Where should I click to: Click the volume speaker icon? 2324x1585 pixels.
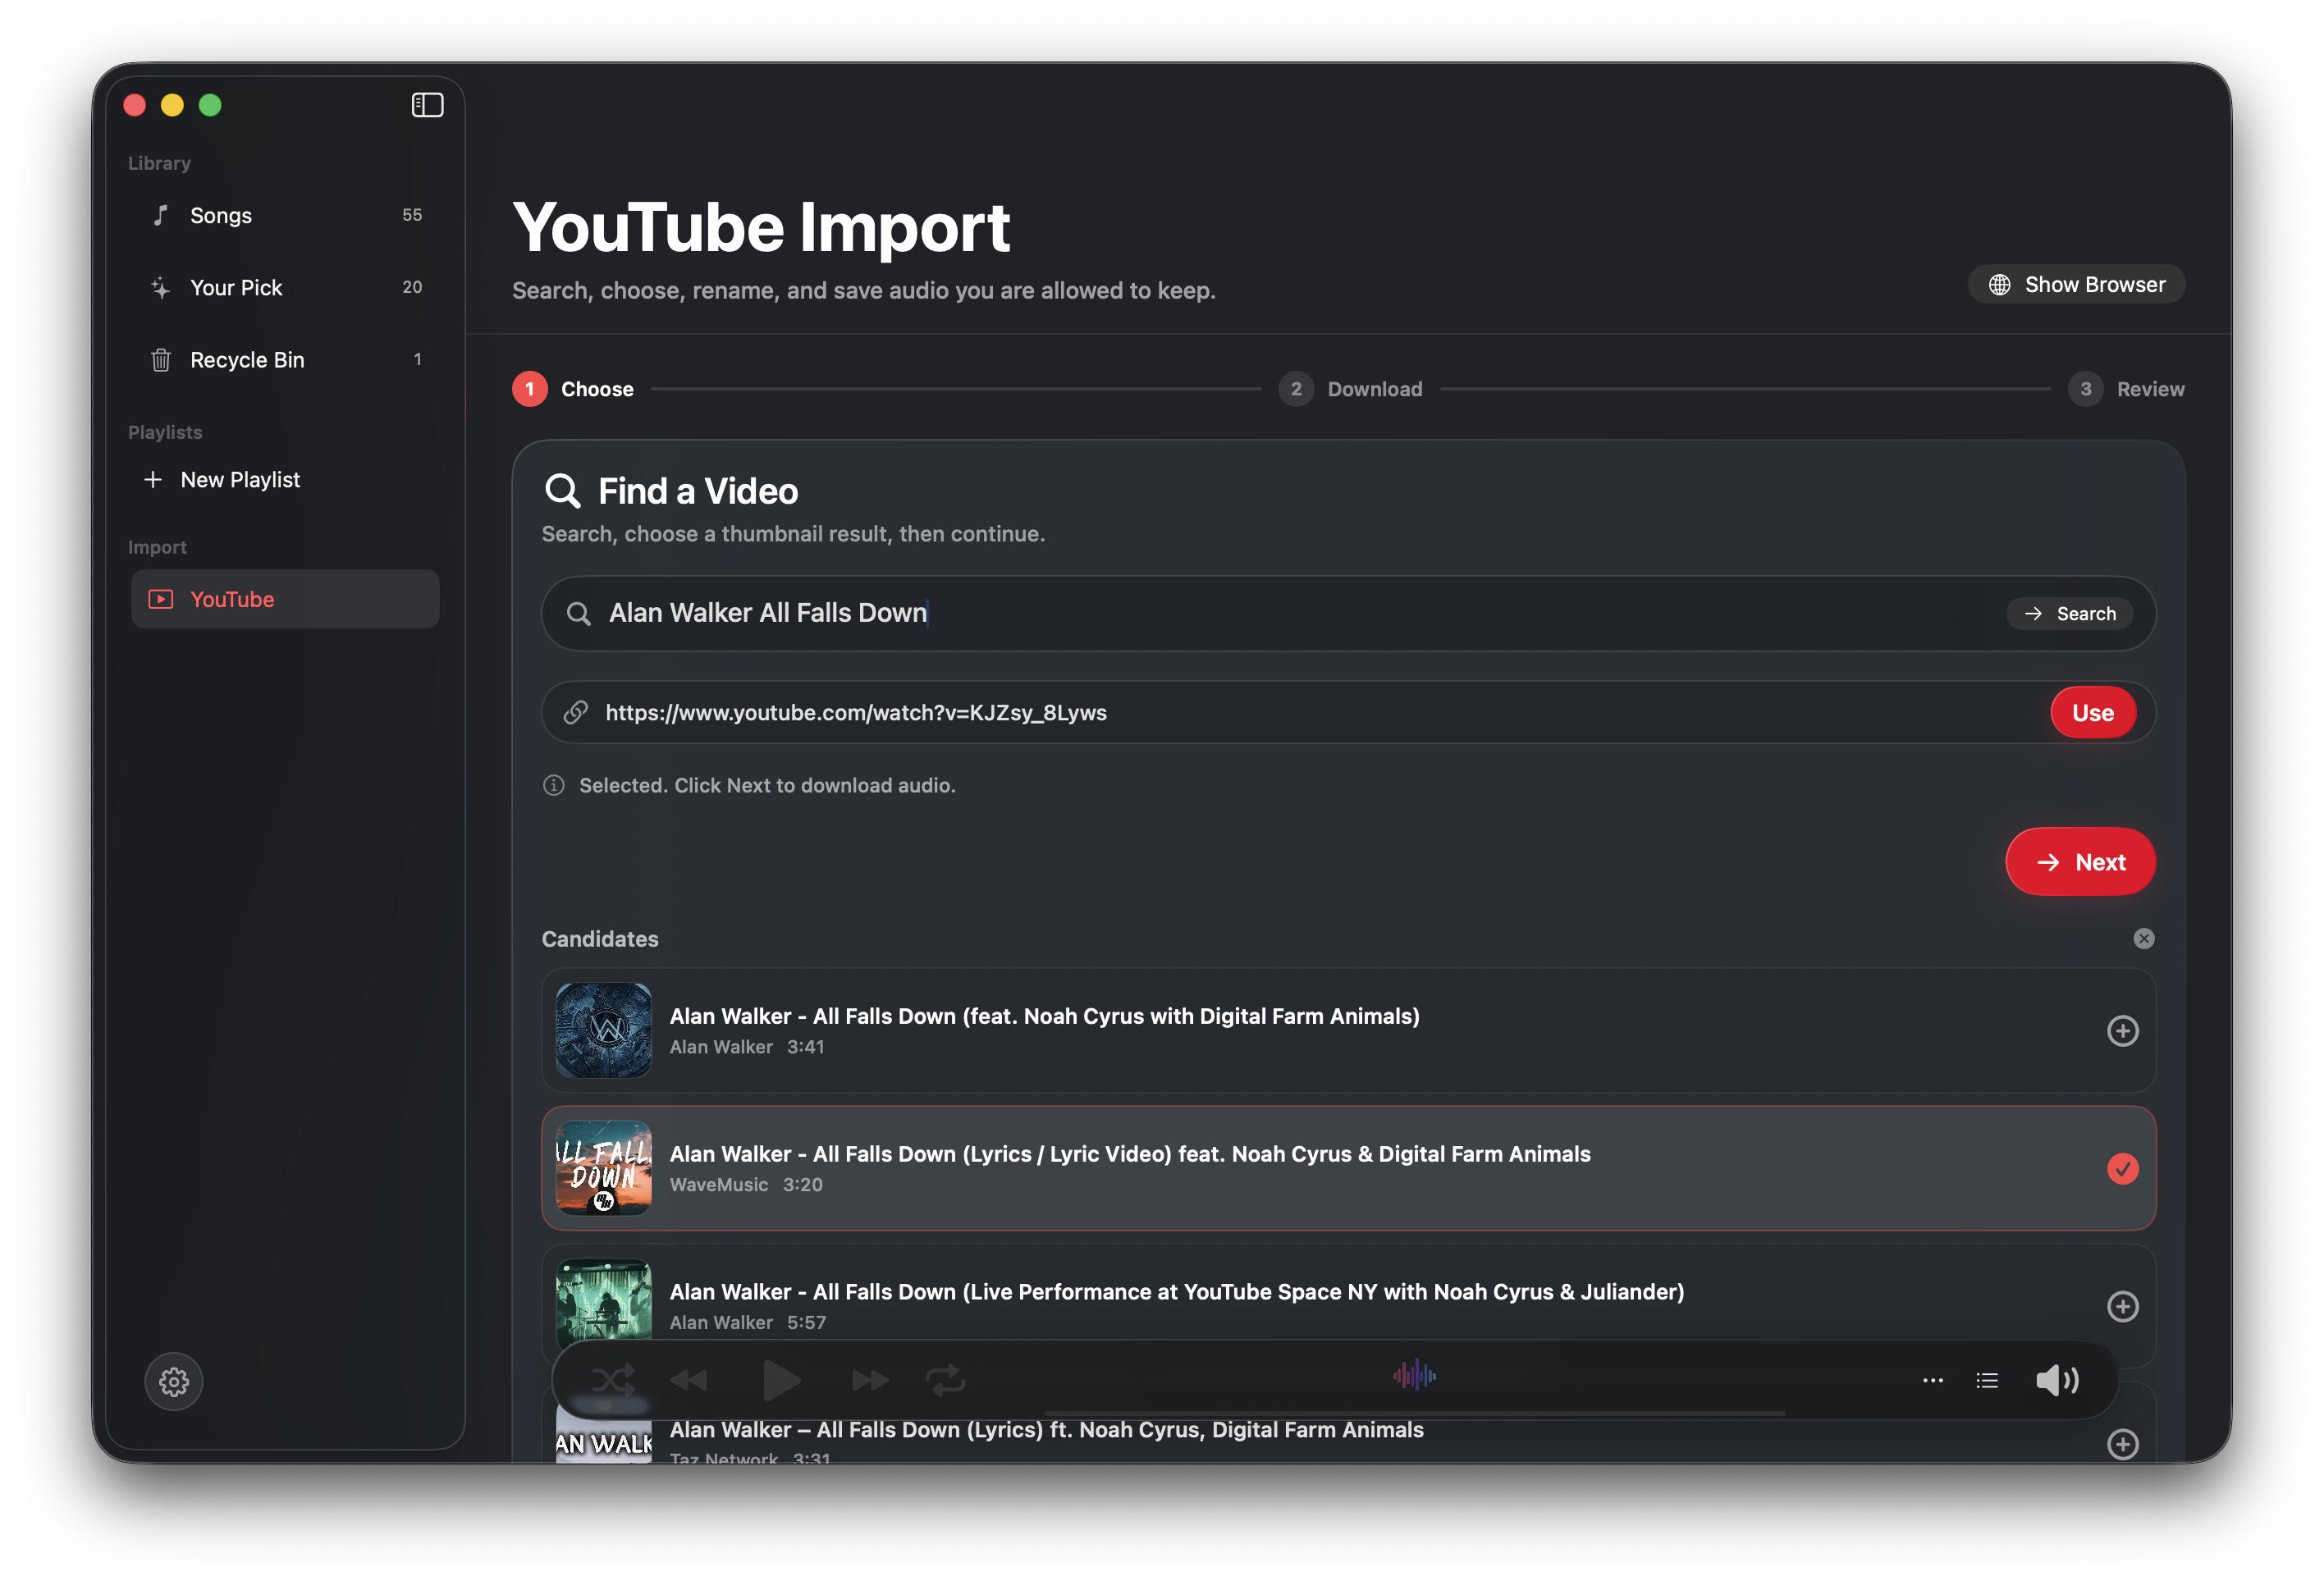tap(2058, 1380)
